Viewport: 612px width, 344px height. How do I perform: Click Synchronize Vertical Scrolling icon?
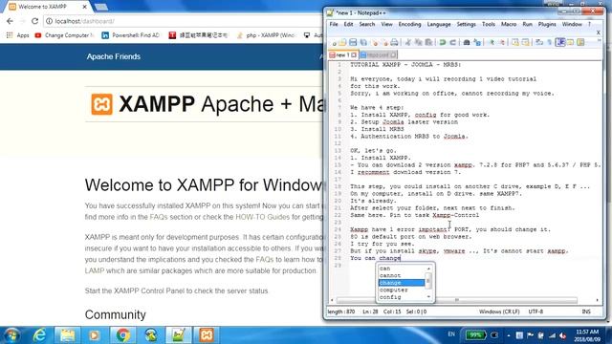(515, 42)
